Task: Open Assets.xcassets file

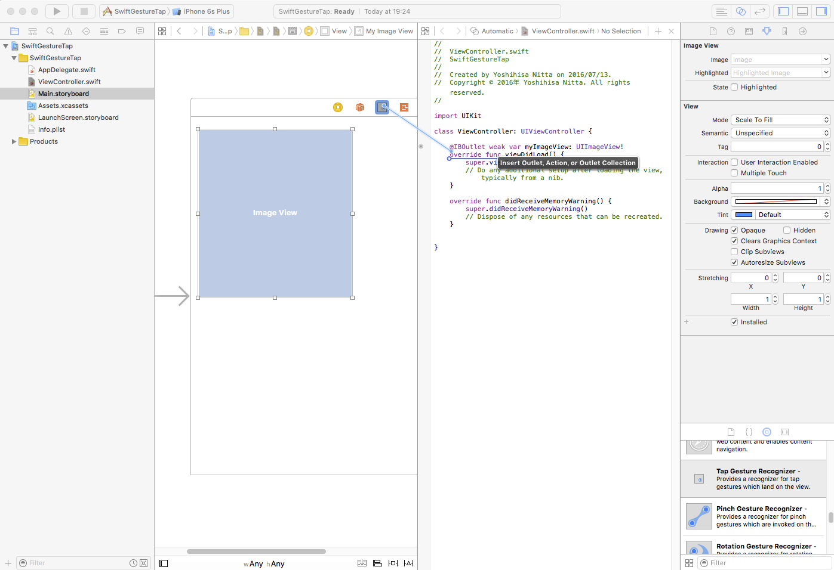Action: pyautogui.click(x=63, y=106)
